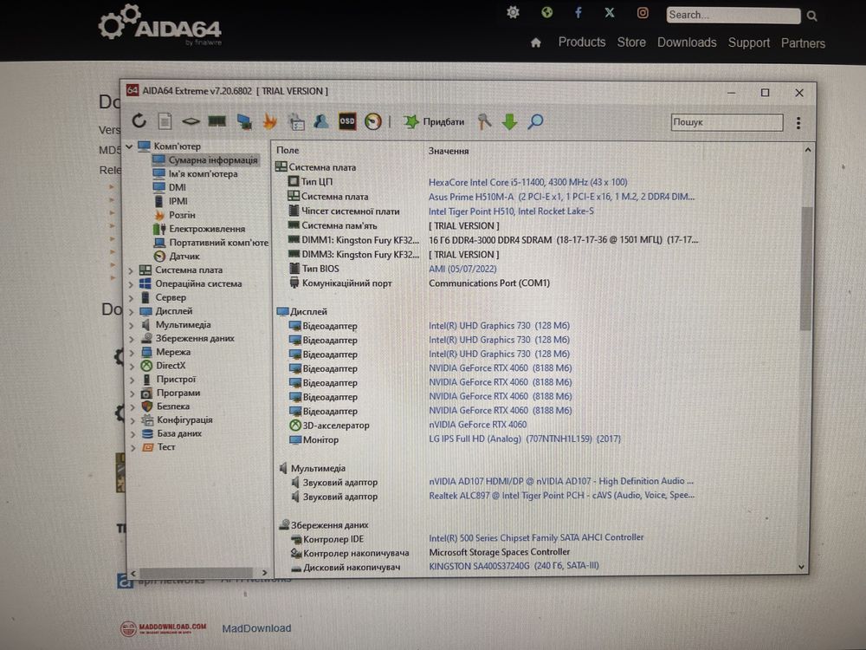
Task: Click the checklist toolbar icon
Action: point(296,122)
